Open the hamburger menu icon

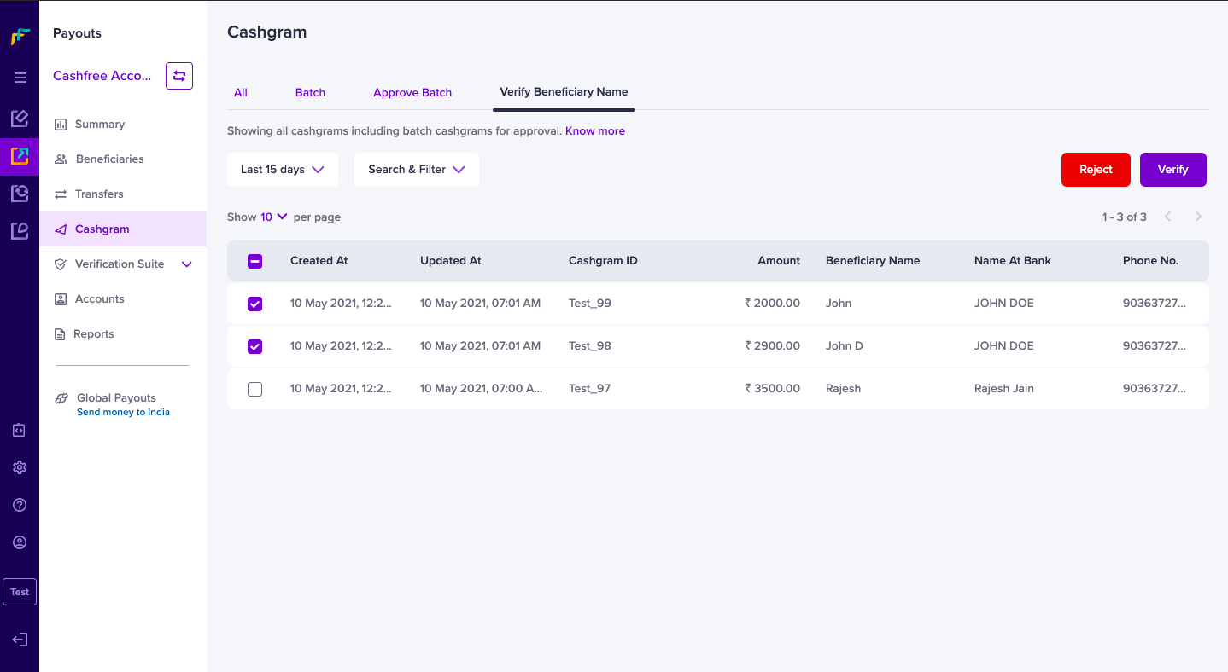point(20,78)
